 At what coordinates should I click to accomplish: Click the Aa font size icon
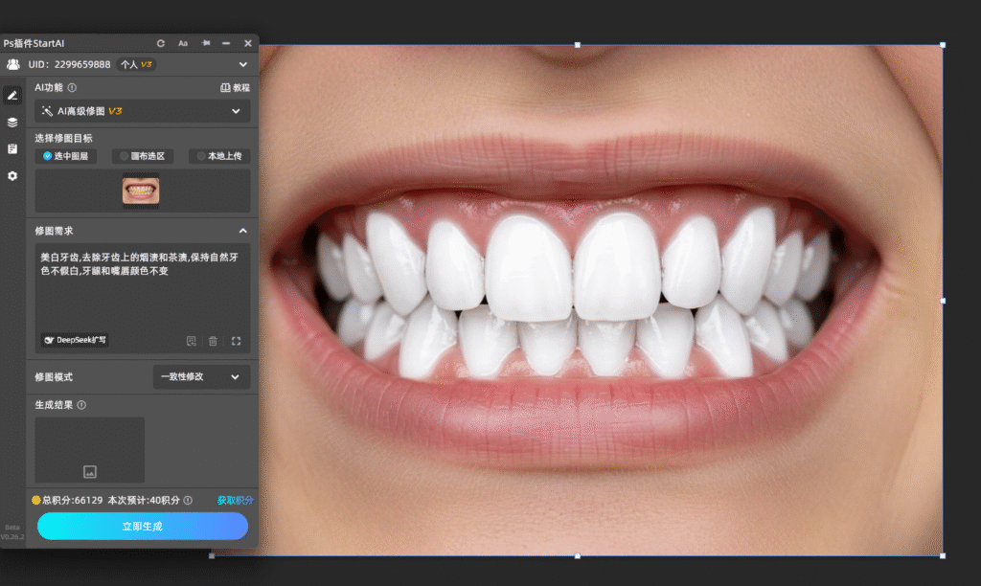pyautogui.click(x=183, y=43)
